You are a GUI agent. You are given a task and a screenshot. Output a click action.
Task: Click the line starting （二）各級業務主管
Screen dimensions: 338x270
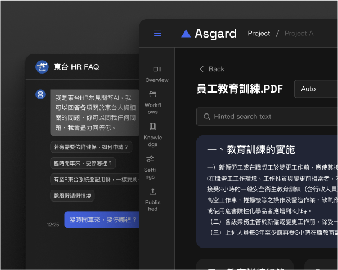point(274,222)
